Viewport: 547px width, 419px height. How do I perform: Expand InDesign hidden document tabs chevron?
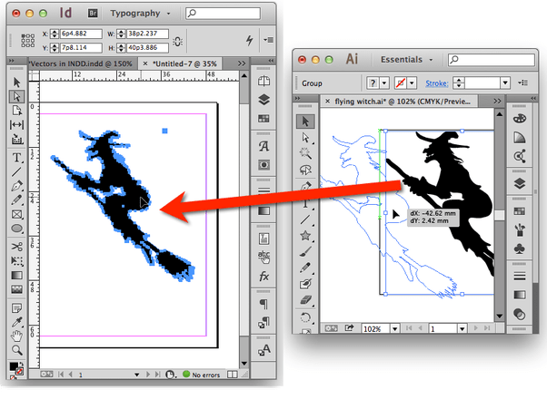click(x=242, y=63)
